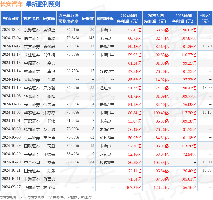This screenshot has height=200, width=213.
Task: Select the 国联证券 institution cell
Action: click(x=32, y=146)
